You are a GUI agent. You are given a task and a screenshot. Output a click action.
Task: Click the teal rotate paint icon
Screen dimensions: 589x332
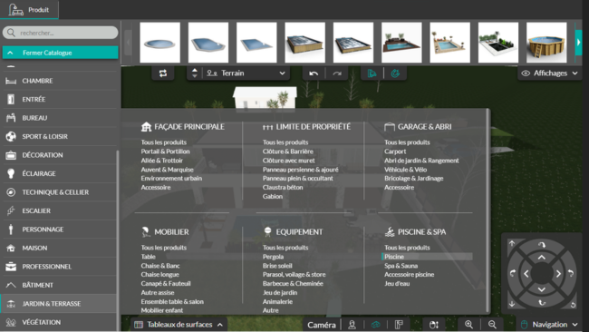pyautogui.click(x=395, y=73)
